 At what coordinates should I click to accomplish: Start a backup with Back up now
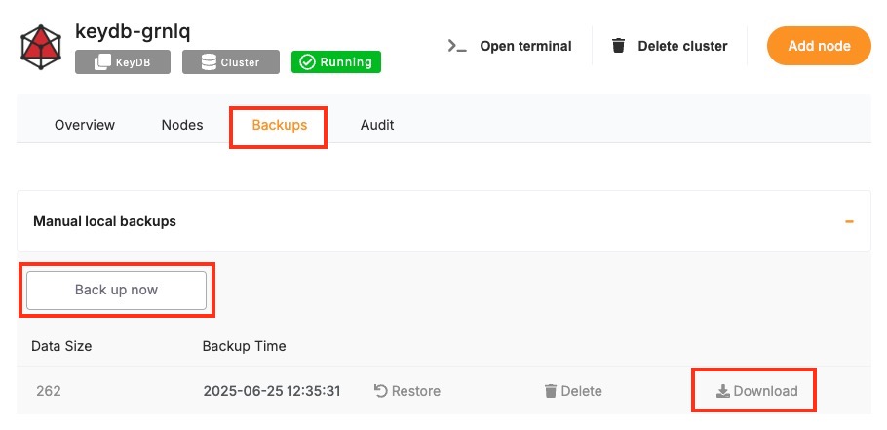[116, 290]
